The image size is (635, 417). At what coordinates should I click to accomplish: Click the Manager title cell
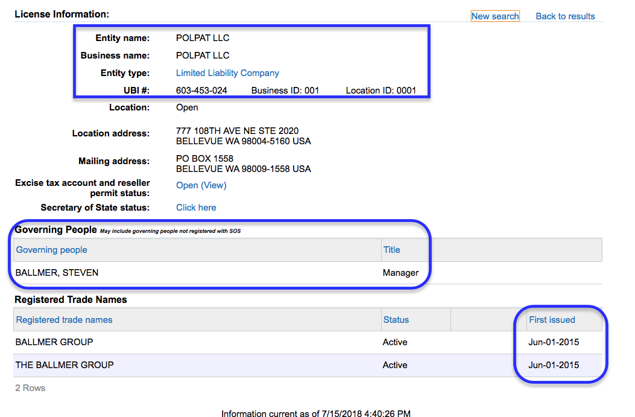coord(400,273)
